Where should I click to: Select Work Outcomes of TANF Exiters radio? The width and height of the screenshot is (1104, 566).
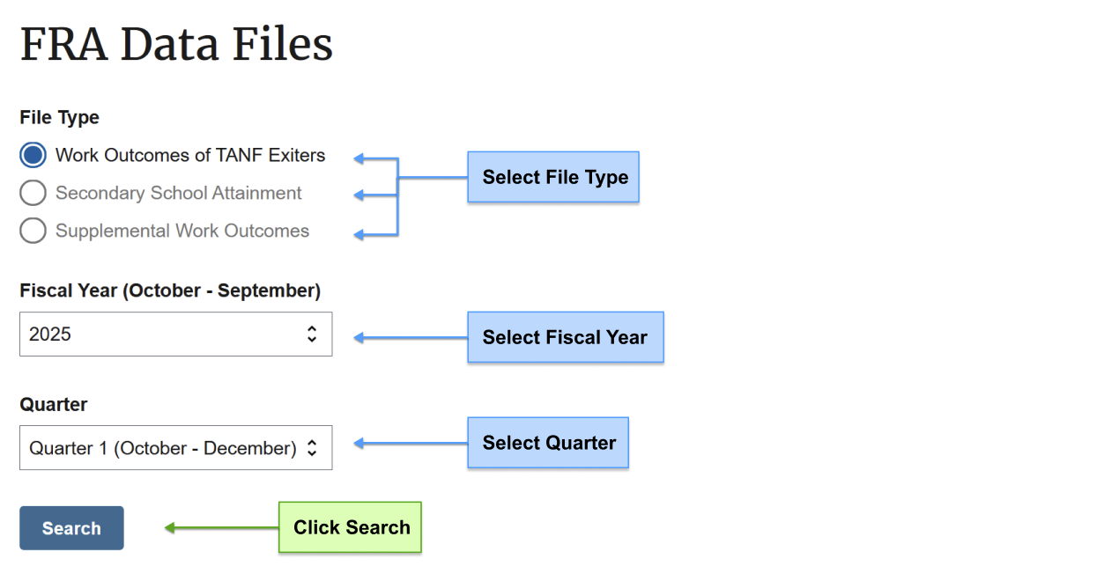pos(33,156)
